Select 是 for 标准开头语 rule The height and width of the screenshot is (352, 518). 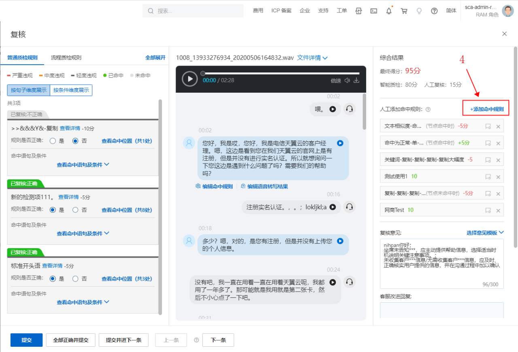click(x=53, y=279)
